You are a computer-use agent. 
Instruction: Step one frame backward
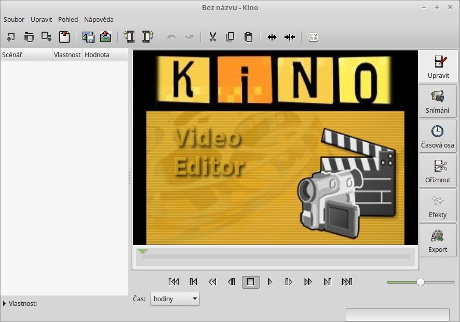pos(232,282)
